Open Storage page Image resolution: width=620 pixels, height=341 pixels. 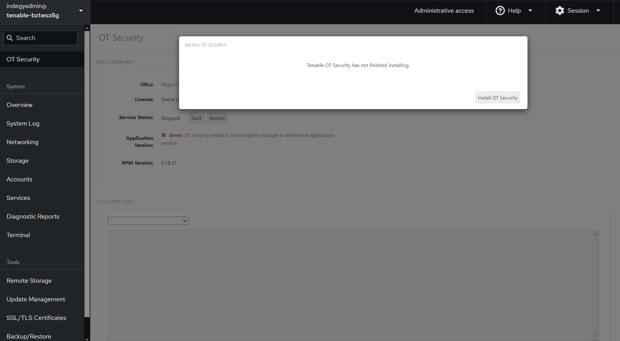(x=42, y=161)
